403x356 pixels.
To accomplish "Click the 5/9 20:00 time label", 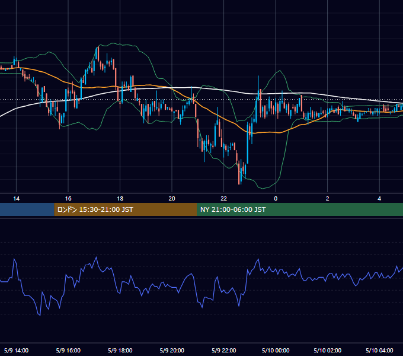I will pos(172,350).
